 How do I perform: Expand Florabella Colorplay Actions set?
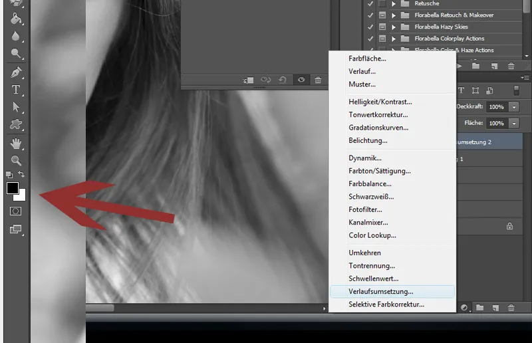394,39
